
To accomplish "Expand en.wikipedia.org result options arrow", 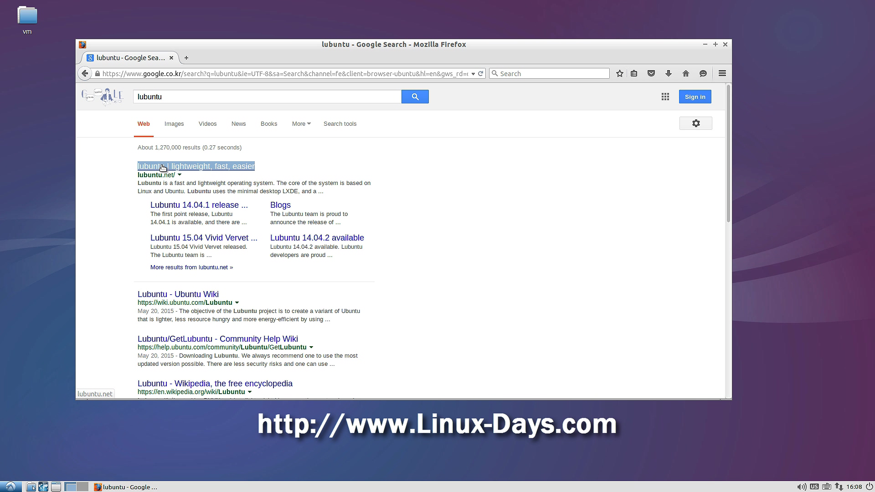I will 250,392.
